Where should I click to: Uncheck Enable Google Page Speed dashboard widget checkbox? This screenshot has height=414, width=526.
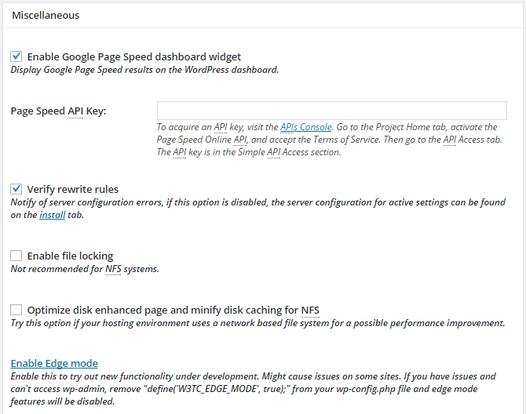(x=16, y=56)
